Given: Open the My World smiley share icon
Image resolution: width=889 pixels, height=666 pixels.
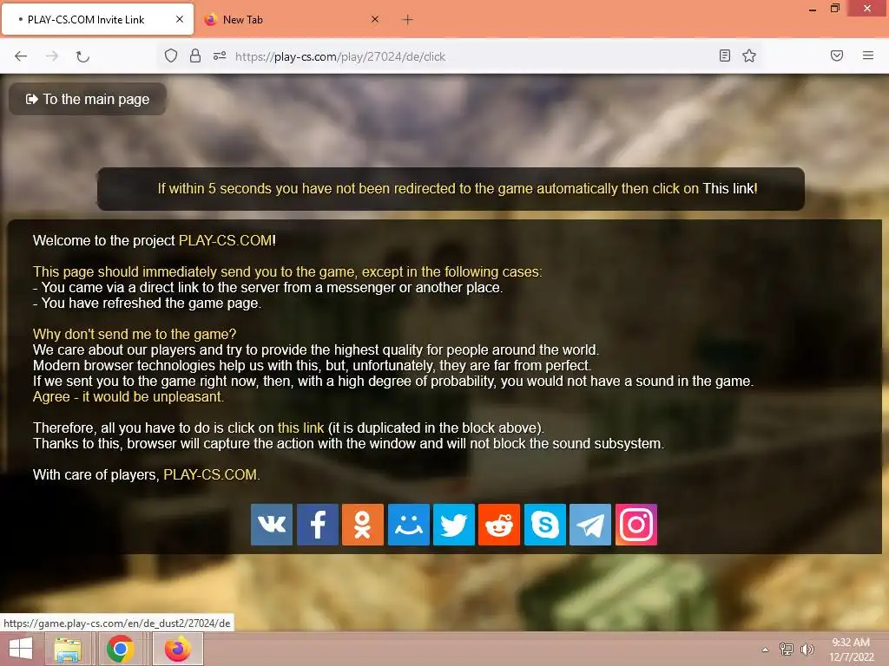Looking at the screenshot, I should (x=408, y=525).
